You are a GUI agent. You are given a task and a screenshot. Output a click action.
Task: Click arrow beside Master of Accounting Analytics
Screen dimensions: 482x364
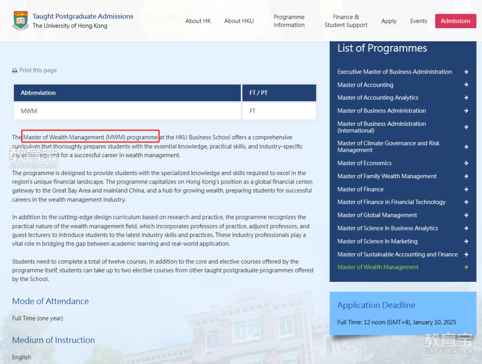[466, 97]
